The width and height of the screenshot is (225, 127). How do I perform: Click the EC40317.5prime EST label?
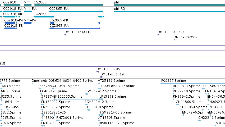click(x=53, y=91)
